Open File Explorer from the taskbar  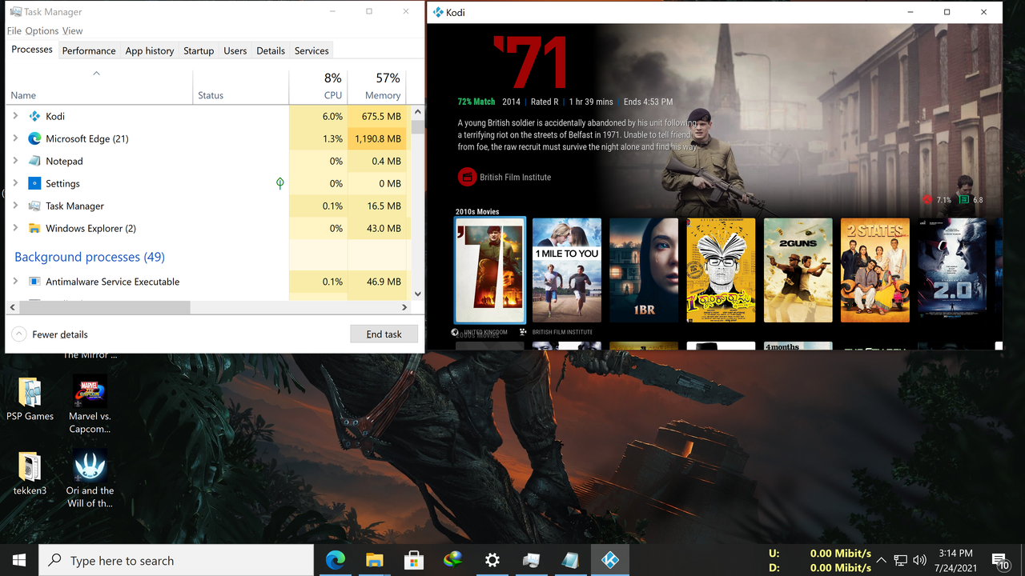click(375, 560)
